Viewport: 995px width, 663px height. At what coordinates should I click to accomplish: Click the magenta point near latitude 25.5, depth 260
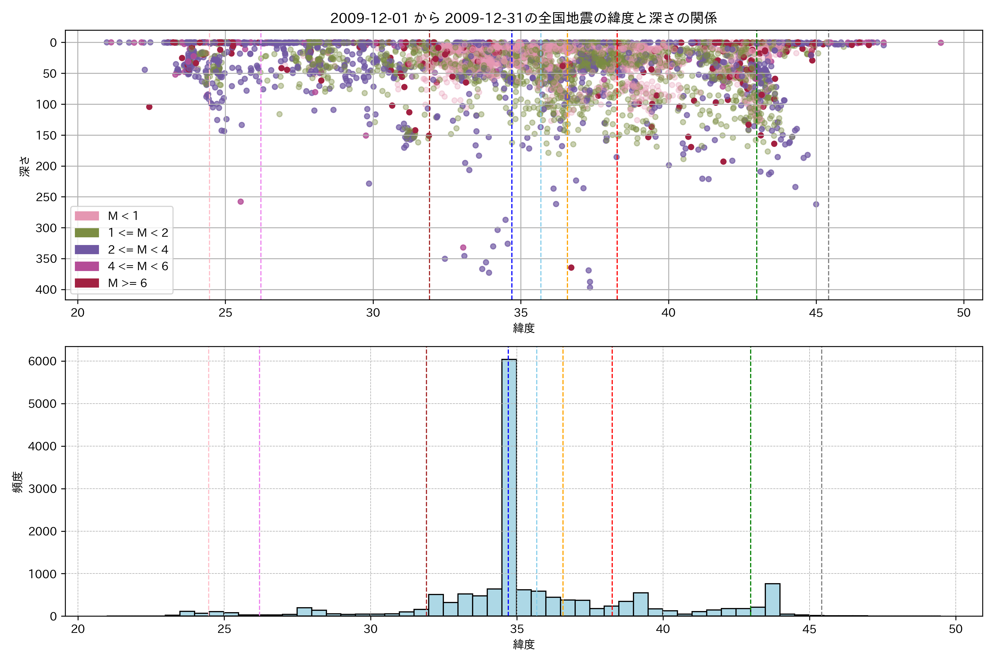pyautogui.click(x=241, y=202)
